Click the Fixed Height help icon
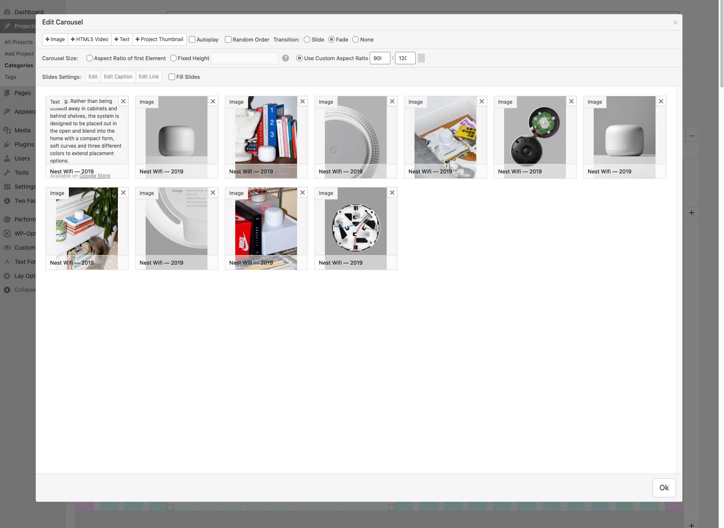Screen dimensions: 724x528 tap(285, 58)
